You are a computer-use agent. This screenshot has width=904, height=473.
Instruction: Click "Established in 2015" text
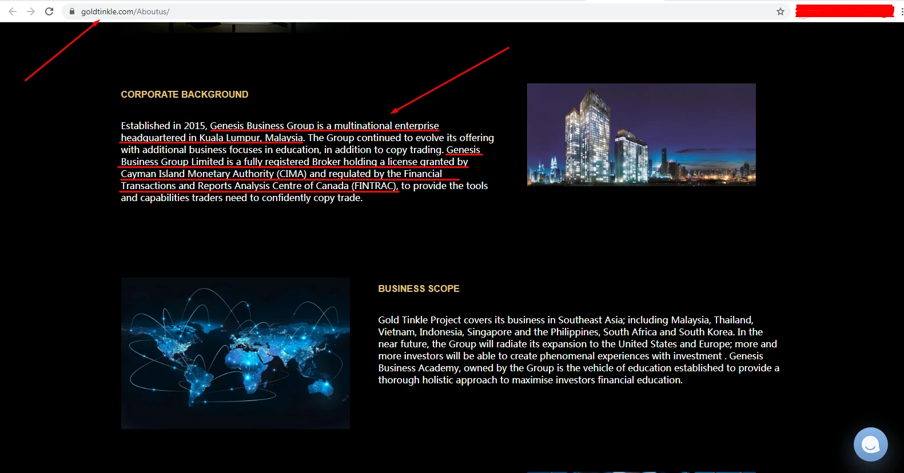[x=163, y=126]
